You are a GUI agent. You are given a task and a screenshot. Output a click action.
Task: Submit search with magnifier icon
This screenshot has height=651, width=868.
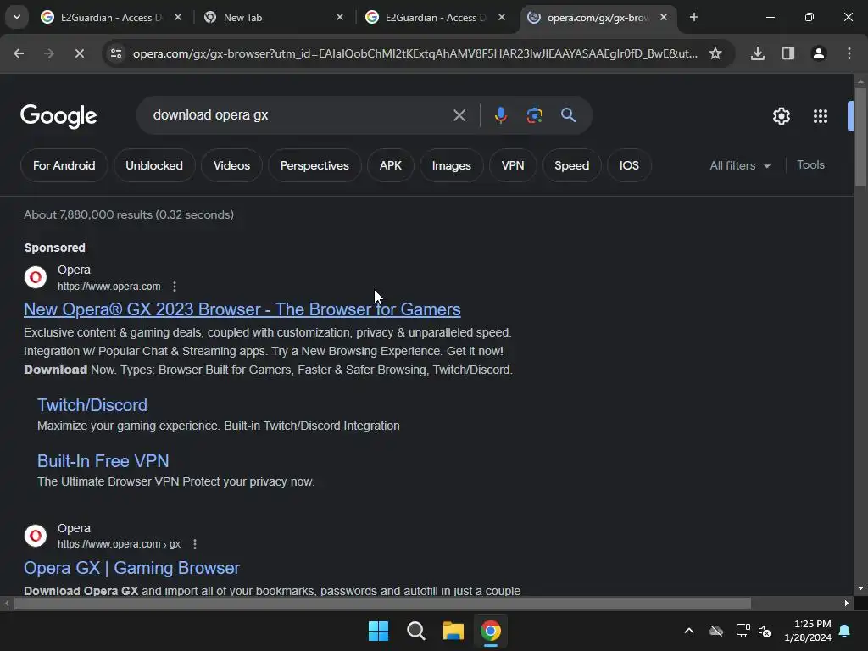(x=568, y=115)
